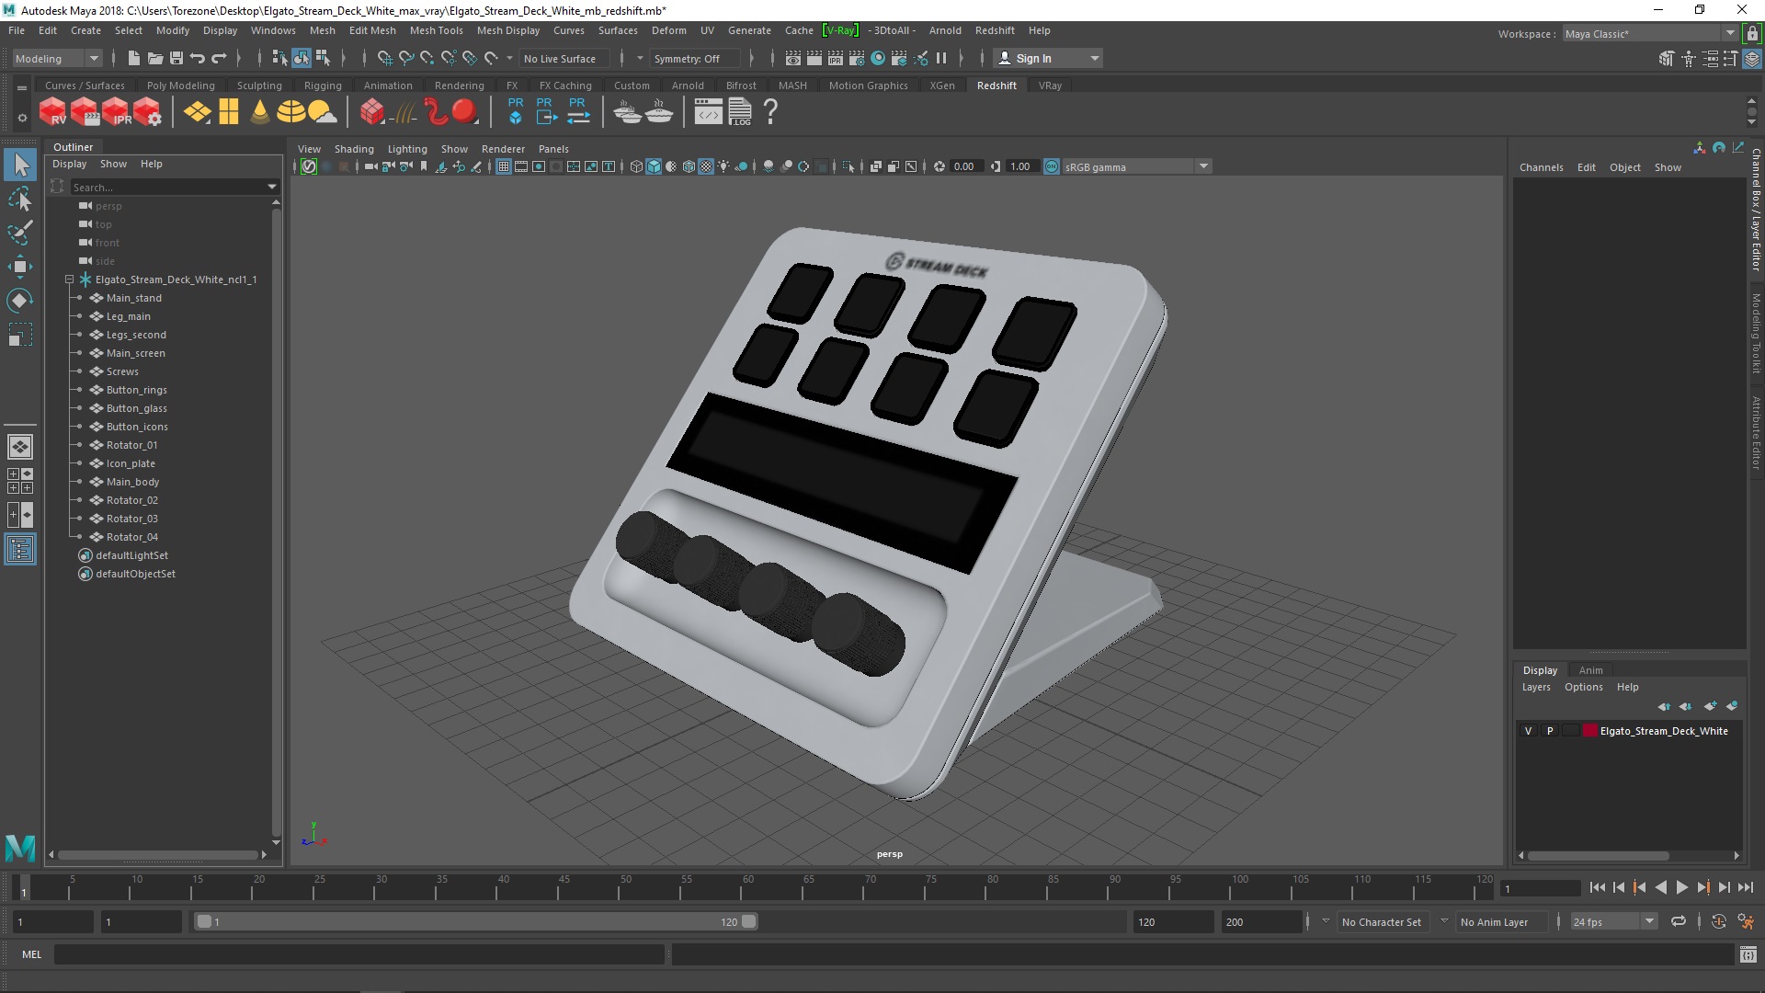Viewport: 1765px width, 993px height.
Task: Click the redo arrow icon
Action: [x=219, y=59]
